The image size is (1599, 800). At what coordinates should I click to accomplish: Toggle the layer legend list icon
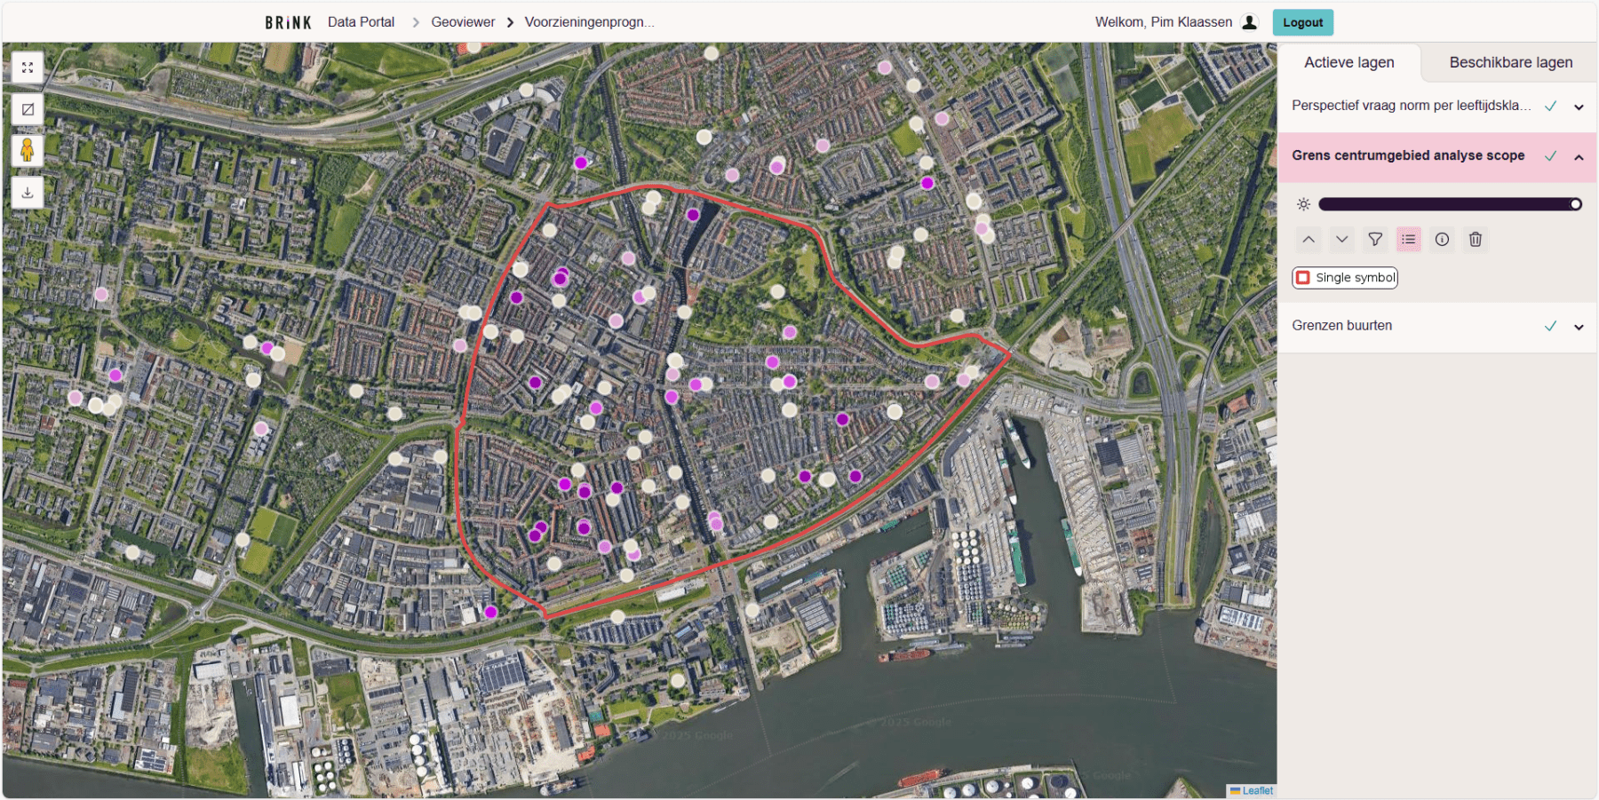[1409, 240]
